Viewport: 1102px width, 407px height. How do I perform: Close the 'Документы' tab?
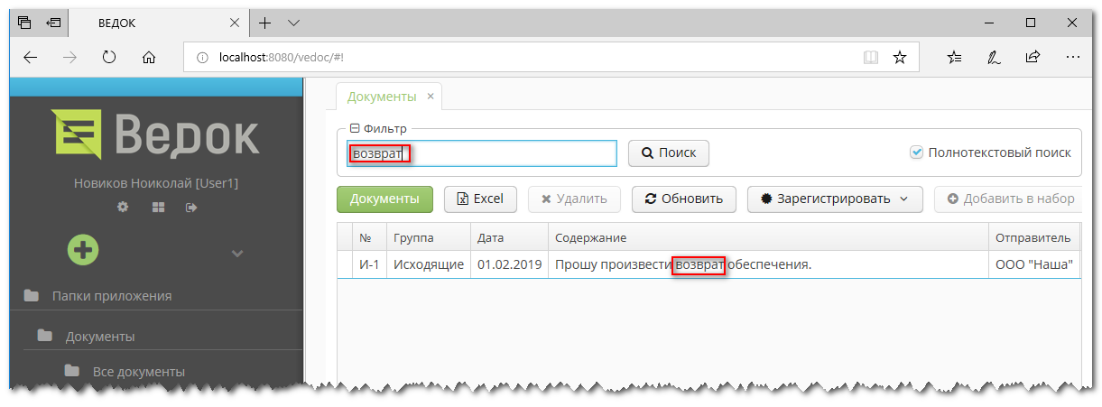[x=431, y=96]
